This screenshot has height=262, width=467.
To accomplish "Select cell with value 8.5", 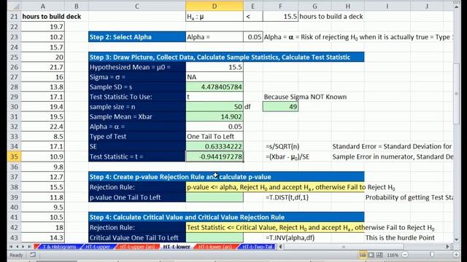I will pyautogui.click(x=43, y=136).
